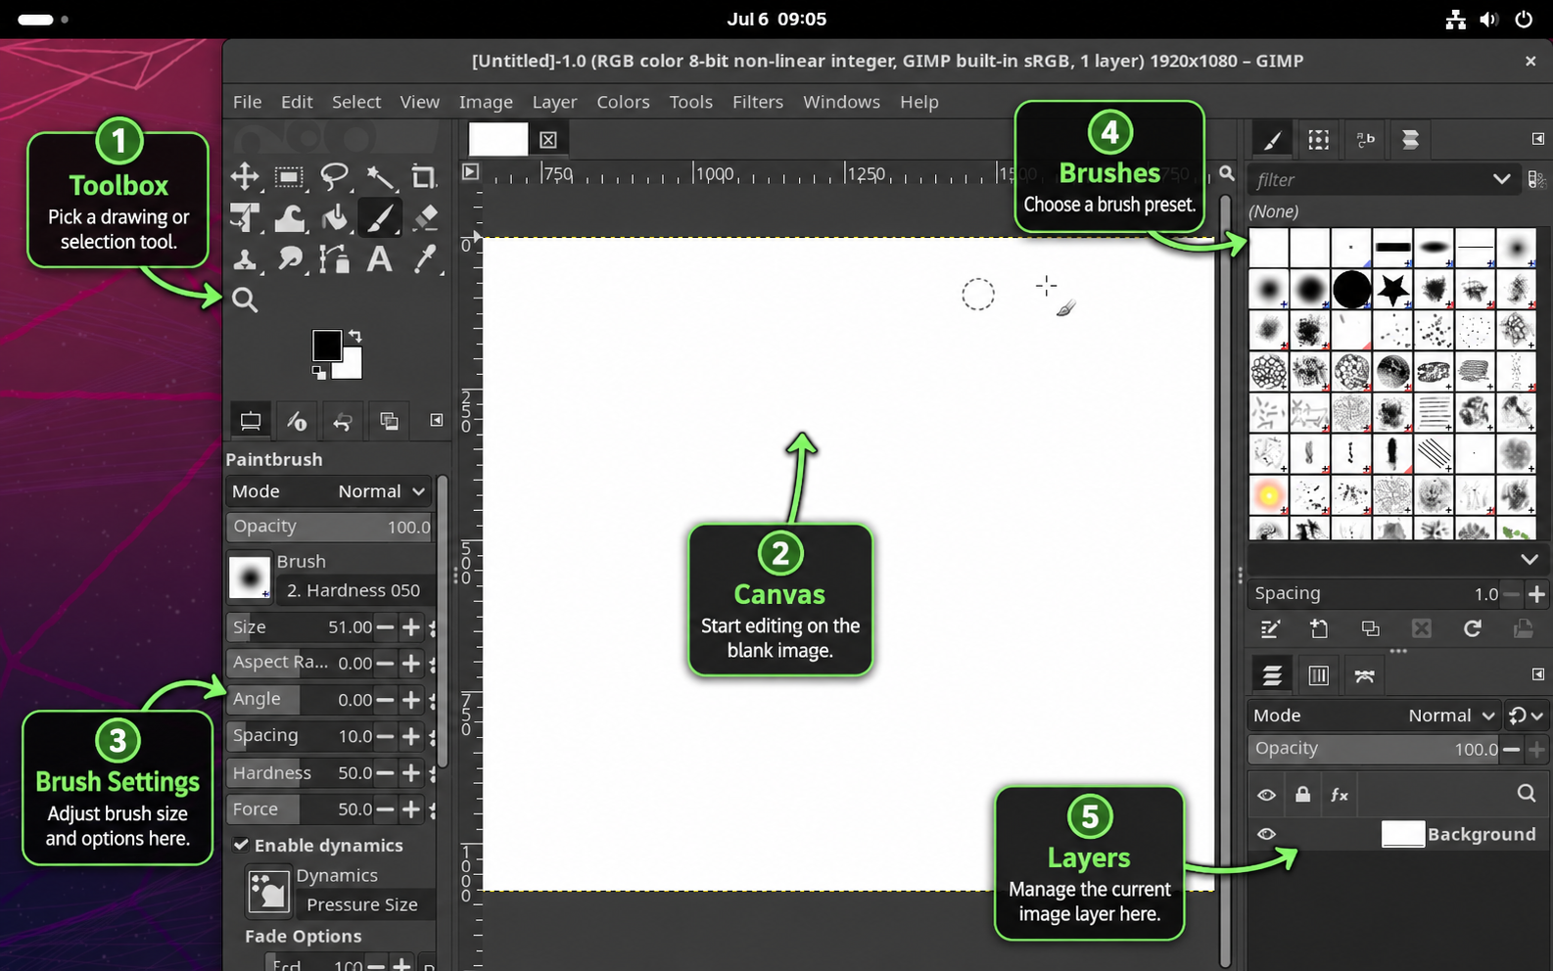Image resolution: width=1553 pixels, height=971 pixels.
Task: Select the Move tool
Action: click(x=245, y=177)
